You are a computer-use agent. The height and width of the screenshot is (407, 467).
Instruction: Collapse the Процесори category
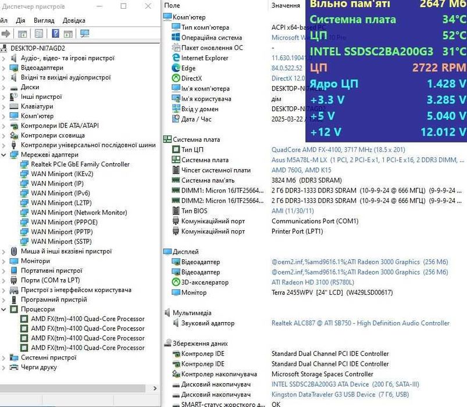(x=3, y=310)
